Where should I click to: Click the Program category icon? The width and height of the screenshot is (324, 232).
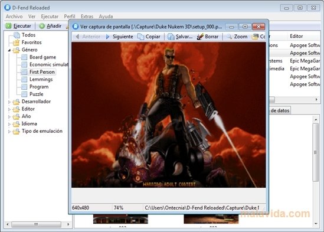(24, 87)
